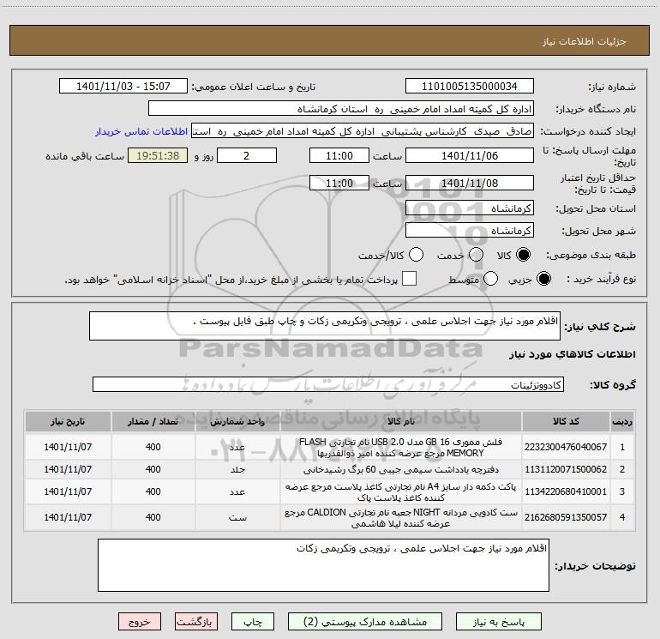
Task: Click the 'بازگشت' back button
Action: [x=196, y=622]
